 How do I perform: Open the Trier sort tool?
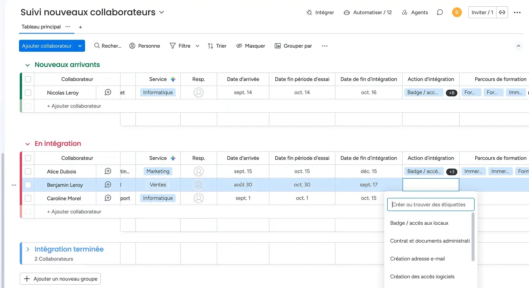coord(217,46)
